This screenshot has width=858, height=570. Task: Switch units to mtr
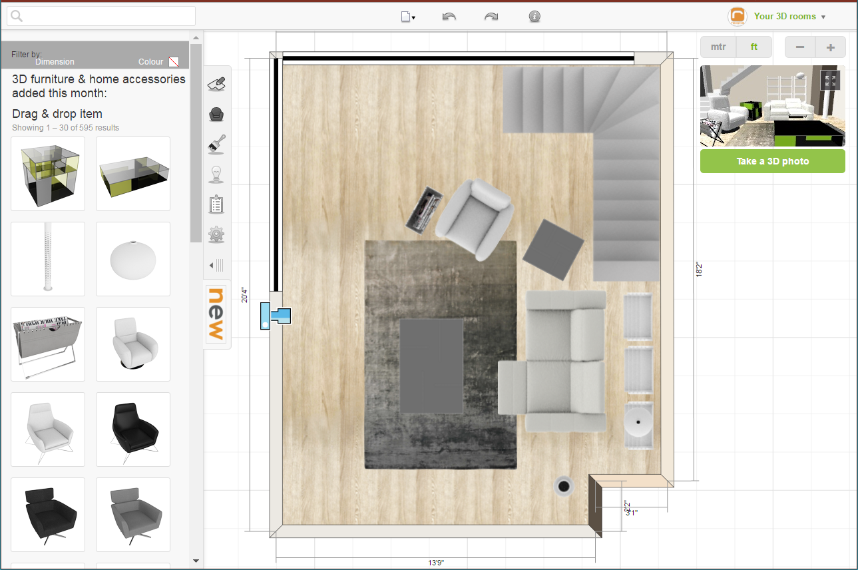pyautogui.click(x=718, y=47)
